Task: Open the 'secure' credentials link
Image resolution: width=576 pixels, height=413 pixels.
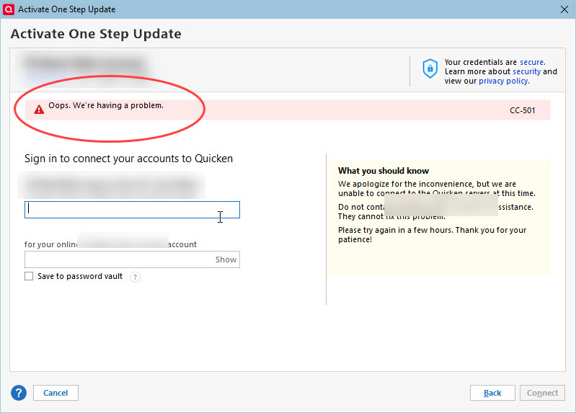Action: [532, 62]
